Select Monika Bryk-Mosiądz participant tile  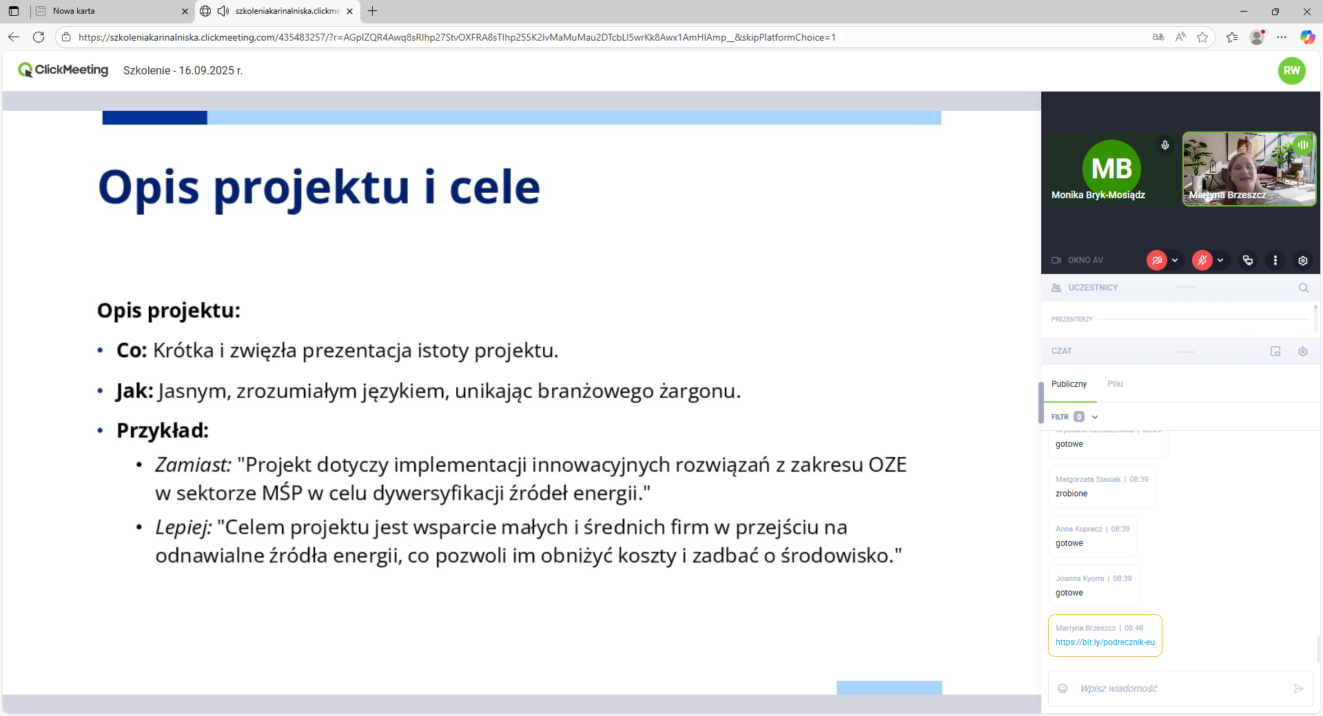pos(1111,169)
